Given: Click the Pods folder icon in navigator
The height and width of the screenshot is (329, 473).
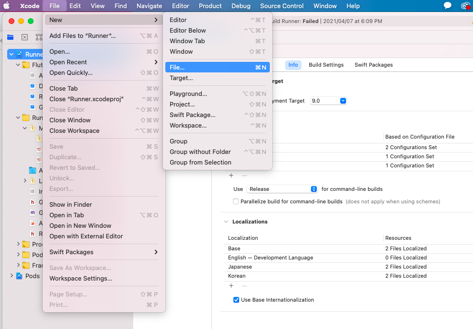Looking at the screenshot, I should point(26,255).
